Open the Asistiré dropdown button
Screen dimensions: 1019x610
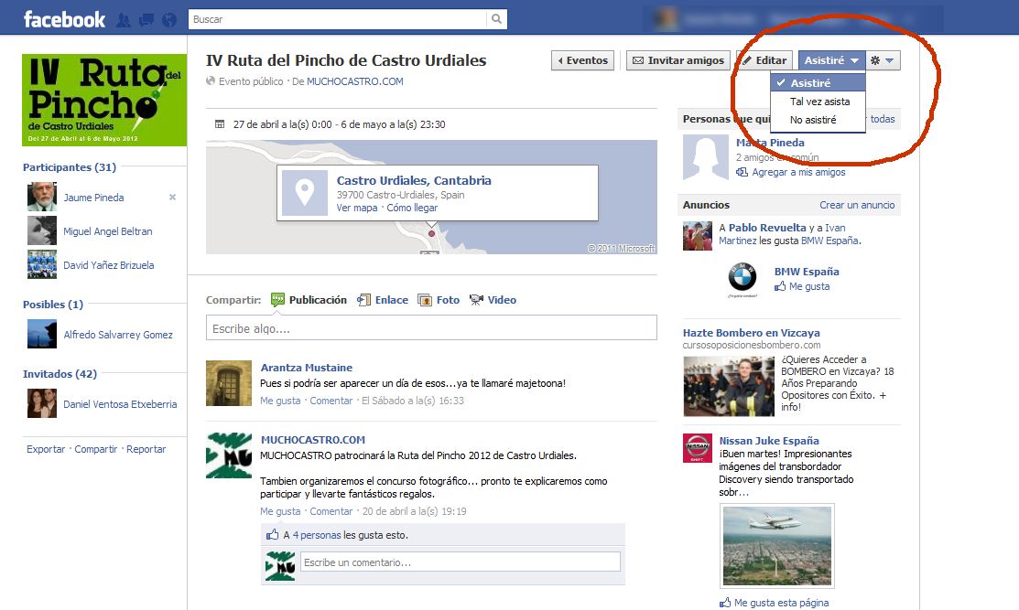pos(832,60)
